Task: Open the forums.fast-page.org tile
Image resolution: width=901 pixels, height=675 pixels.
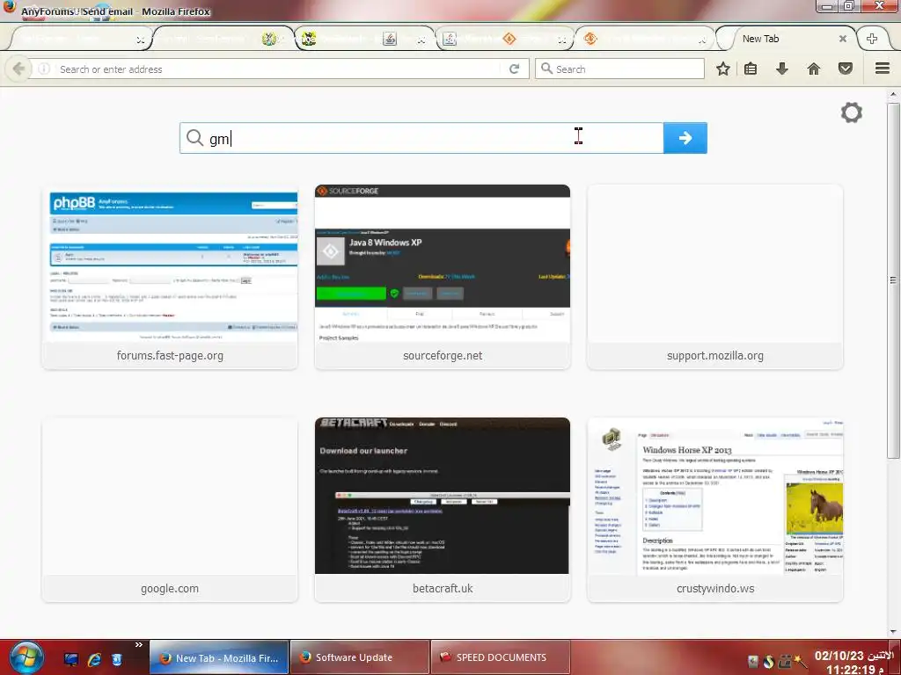Action: click(x=170, y=277)
